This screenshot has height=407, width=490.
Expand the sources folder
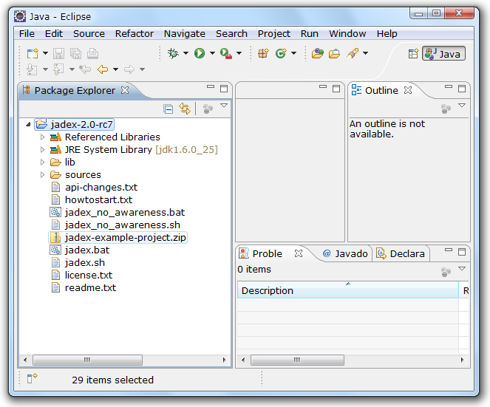[43, 175]
